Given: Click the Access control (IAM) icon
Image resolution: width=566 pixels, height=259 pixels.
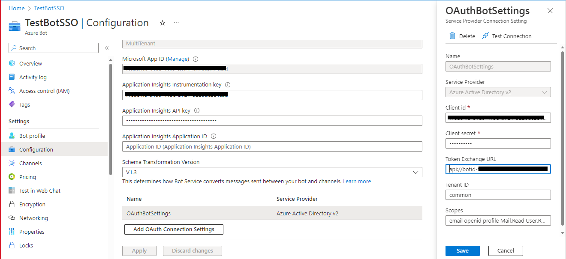Looking at the screenshot, I should click(x=12, y=91).
